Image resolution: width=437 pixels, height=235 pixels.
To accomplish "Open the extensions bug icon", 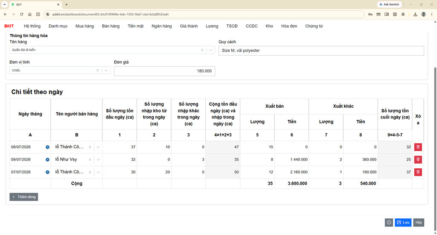I will (x=403, y=14).
